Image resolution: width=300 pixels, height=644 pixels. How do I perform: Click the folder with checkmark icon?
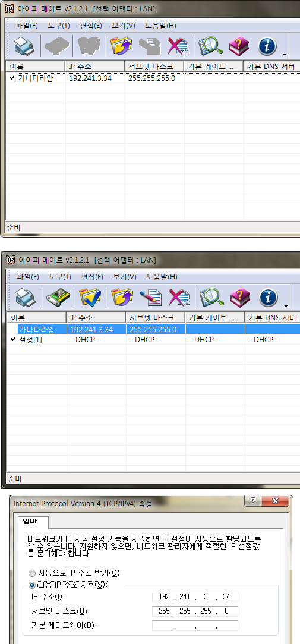click(x=90, y=298)
